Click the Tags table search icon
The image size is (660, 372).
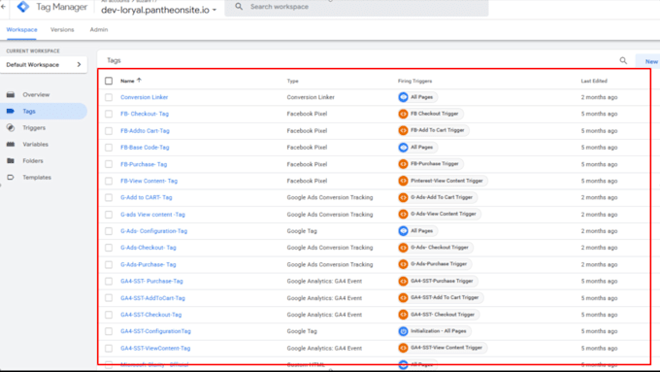coord(623,60)
